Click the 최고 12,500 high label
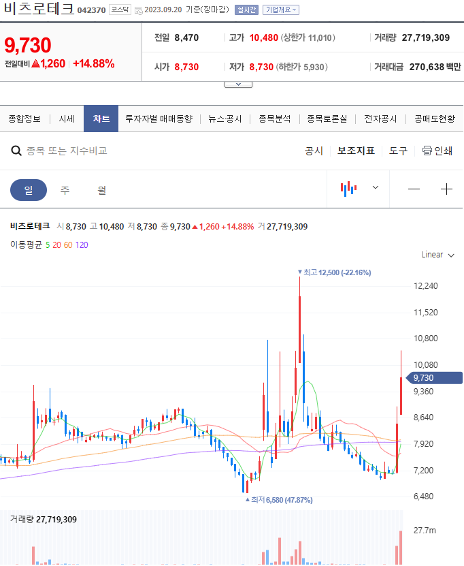 point(334,272)
